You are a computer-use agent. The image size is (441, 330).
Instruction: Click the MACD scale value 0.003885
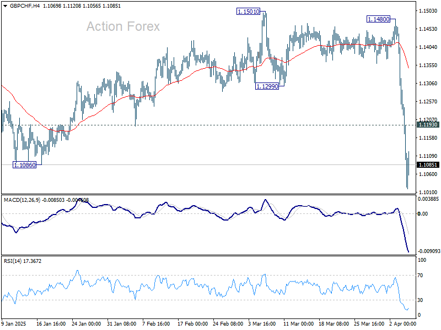pyautogui.click(x=428, y=199)
